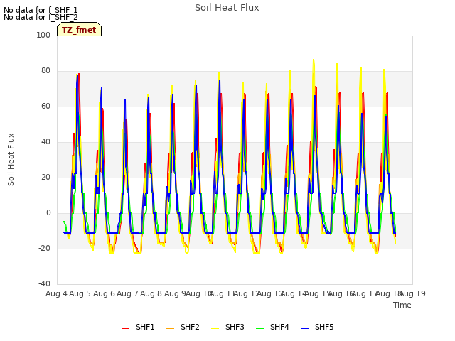Select the Soil Heat Flux chart title
455x341 pixels.
tap(227, 8)
